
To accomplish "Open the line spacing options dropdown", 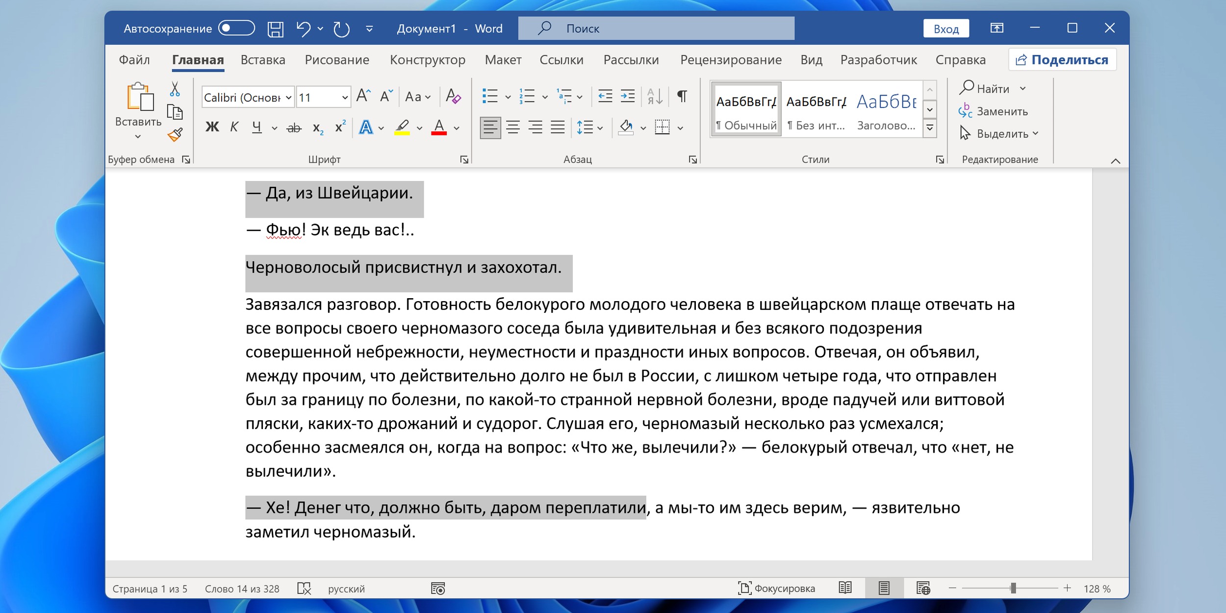I will click(599, 128).
